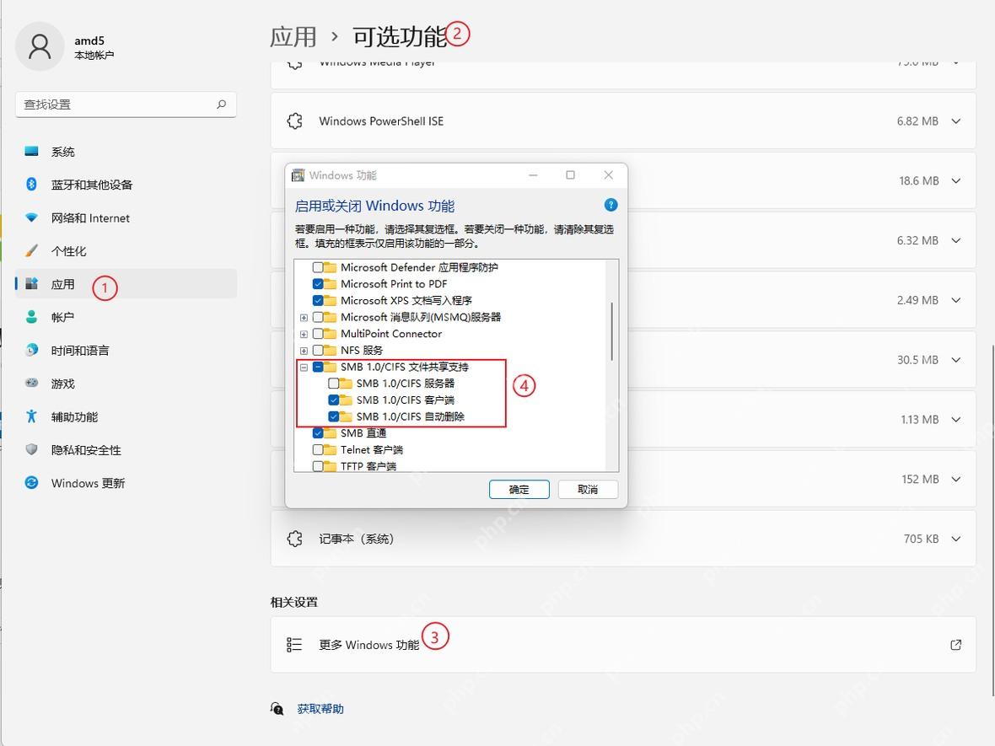This screenshot has height=746, width=995.
Task: Click the Bluetooth icon in sidebar
Action: [31, 184]
